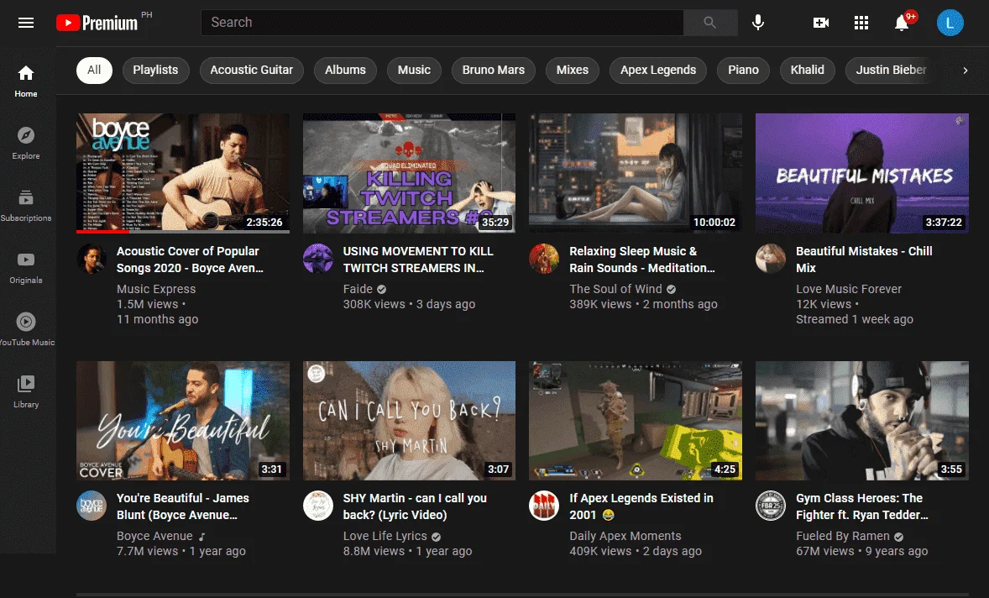Viewport: 989px width, 598px height.
Task: Open Relaxing Sleep Music & Rain Sounds title
Action: pos(642,260)
